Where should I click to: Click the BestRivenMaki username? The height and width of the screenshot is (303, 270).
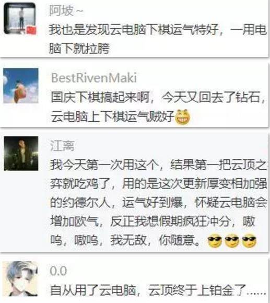point(94,78)
